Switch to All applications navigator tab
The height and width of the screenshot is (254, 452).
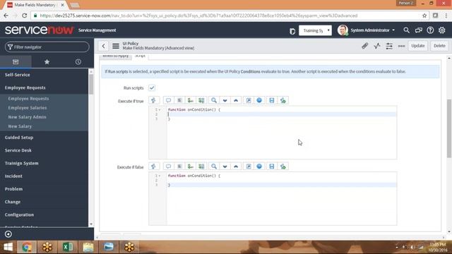coord(16,61)
